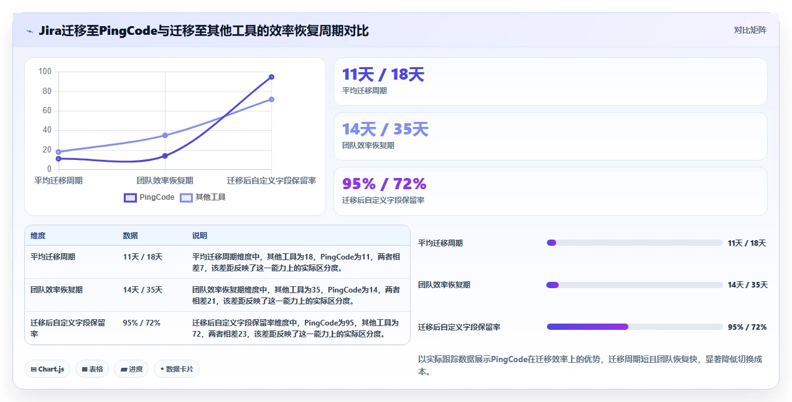Click PingCode data point at 团队效率恢复期

pos(165,156)
